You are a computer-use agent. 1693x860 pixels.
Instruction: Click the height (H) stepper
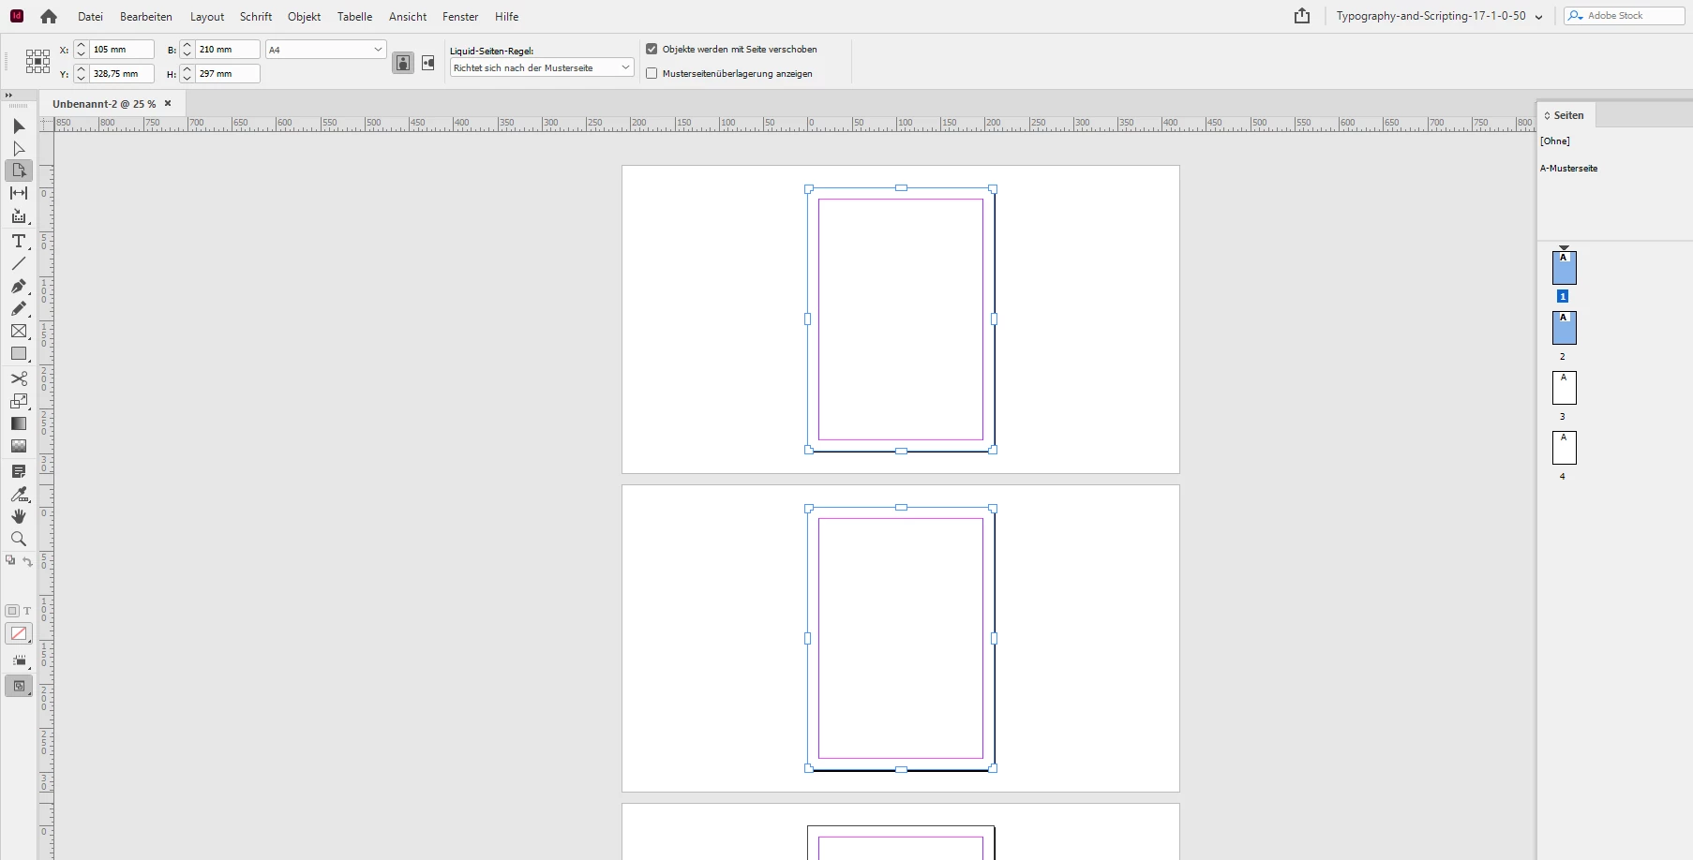pos(187,73)
